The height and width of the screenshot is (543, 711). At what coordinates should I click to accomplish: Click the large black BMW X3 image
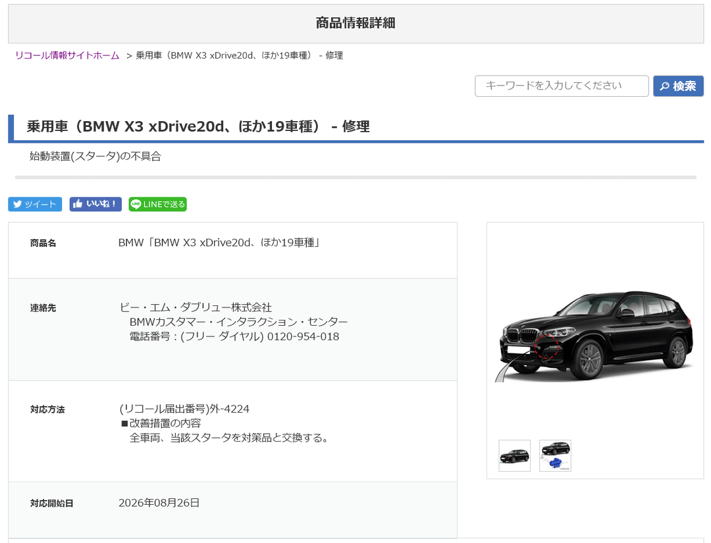click(595, 336)
